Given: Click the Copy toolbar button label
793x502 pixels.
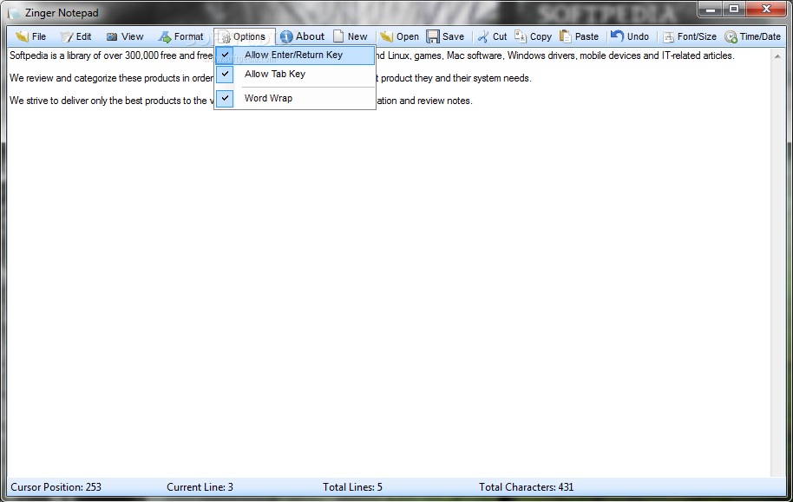Looking at the screenshot, I should point(541,36).
